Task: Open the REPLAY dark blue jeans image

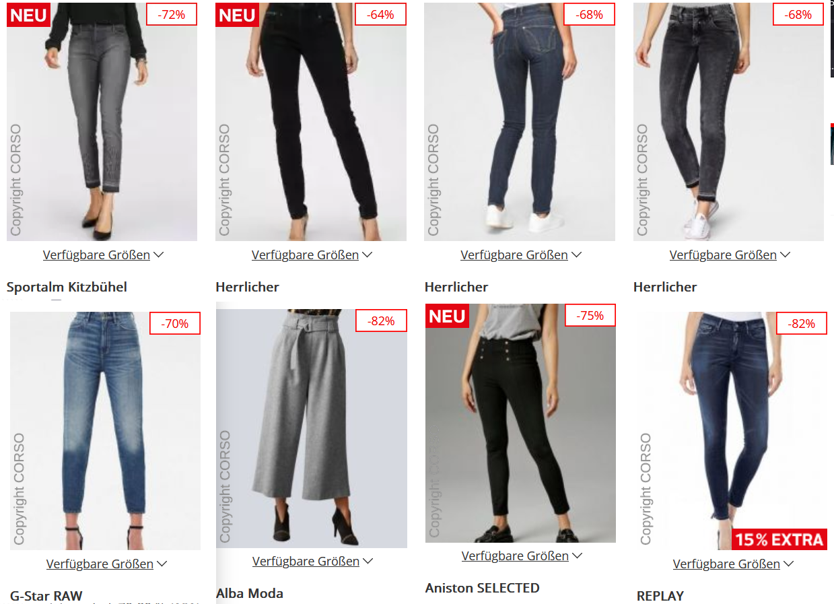Action: [x=732, y=431]
